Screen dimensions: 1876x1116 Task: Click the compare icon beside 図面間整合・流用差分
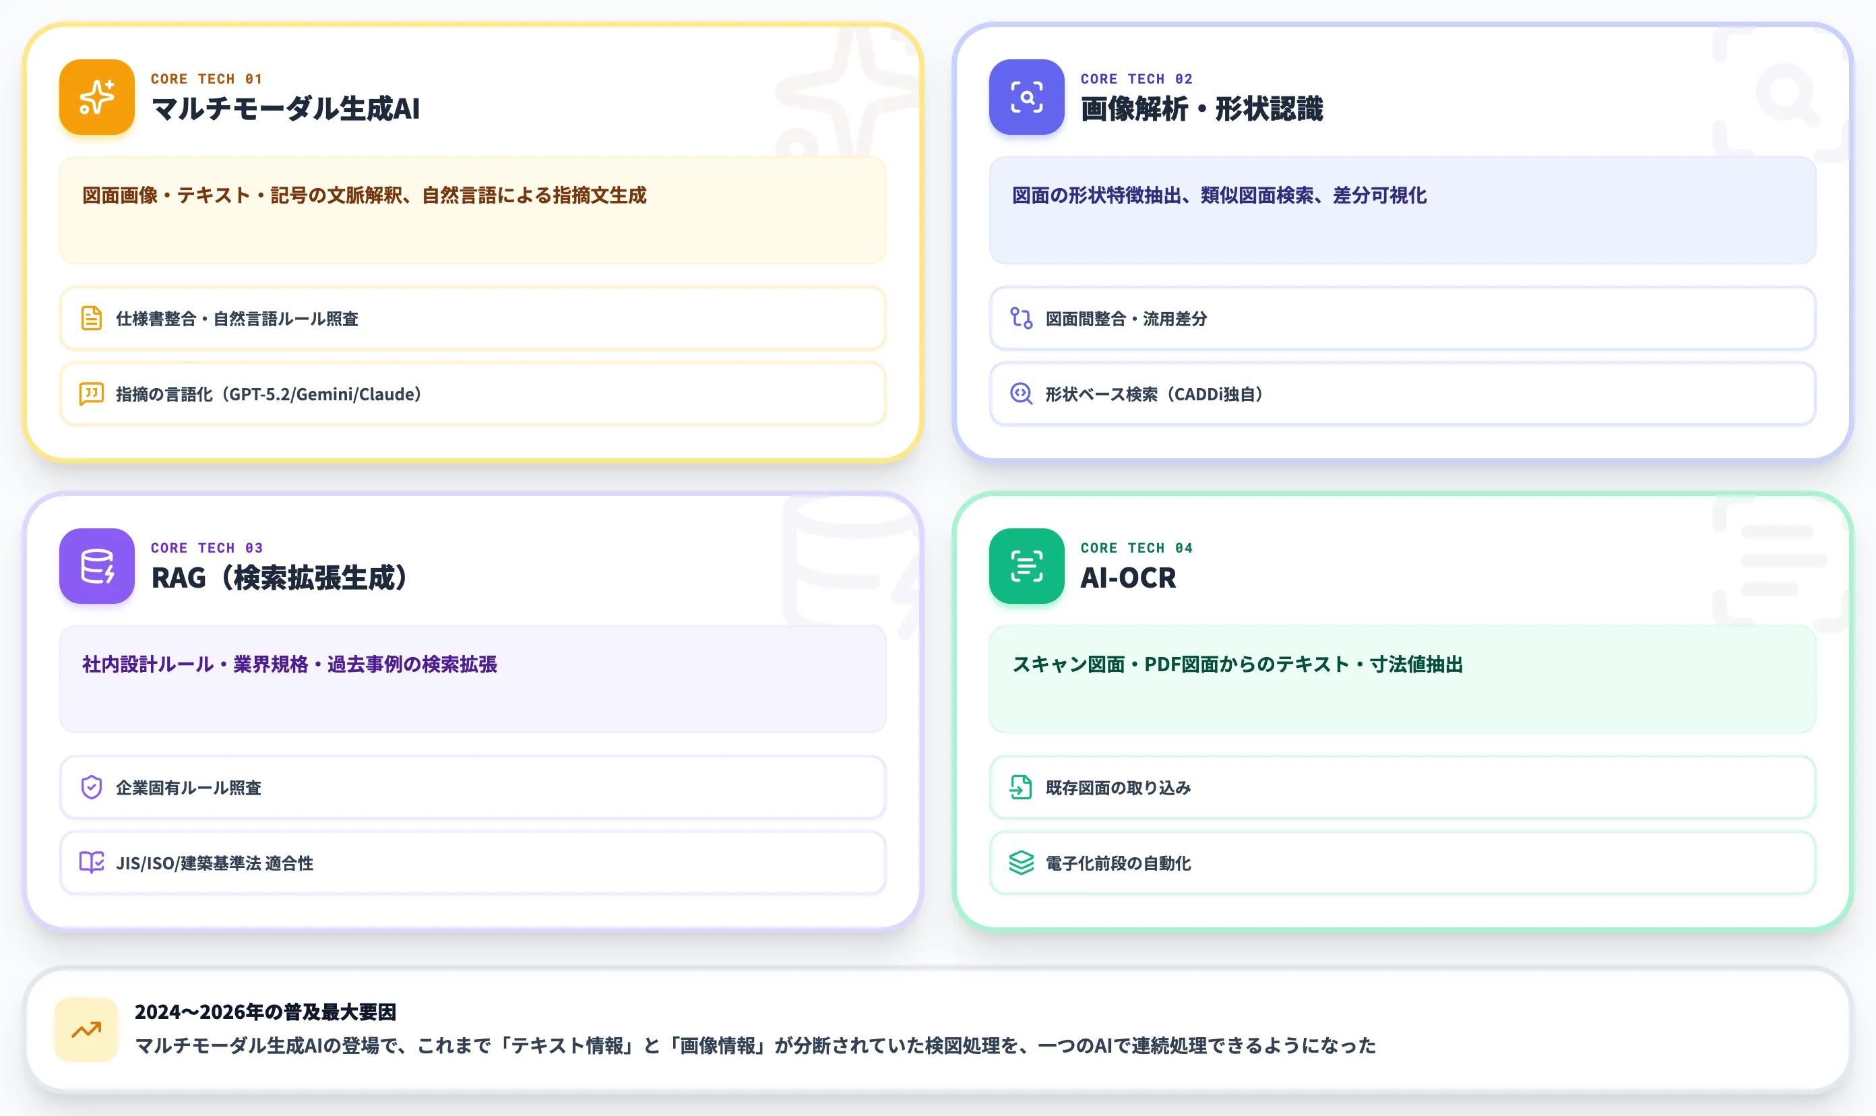1021,318
